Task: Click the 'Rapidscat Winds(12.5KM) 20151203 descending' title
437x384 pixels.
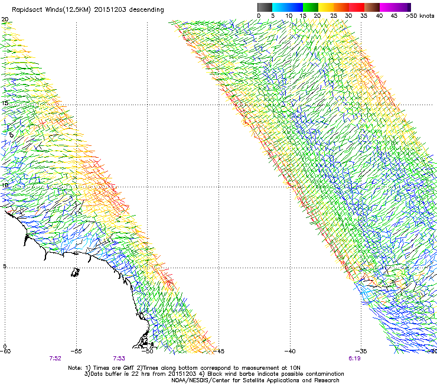Action: [x=88, y=10]
